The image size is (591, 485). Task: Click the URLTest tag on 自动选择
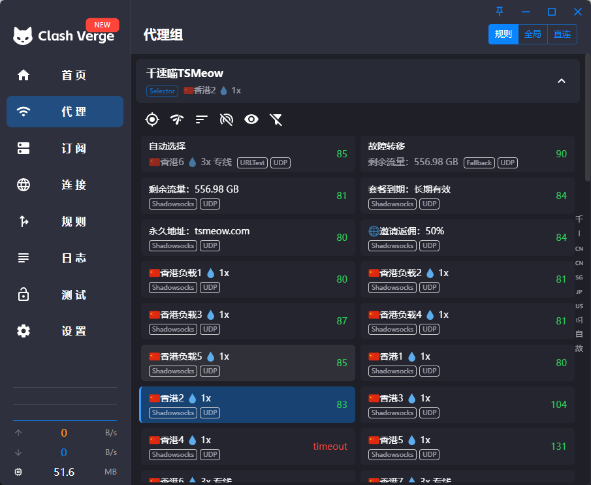coord(252,163)
